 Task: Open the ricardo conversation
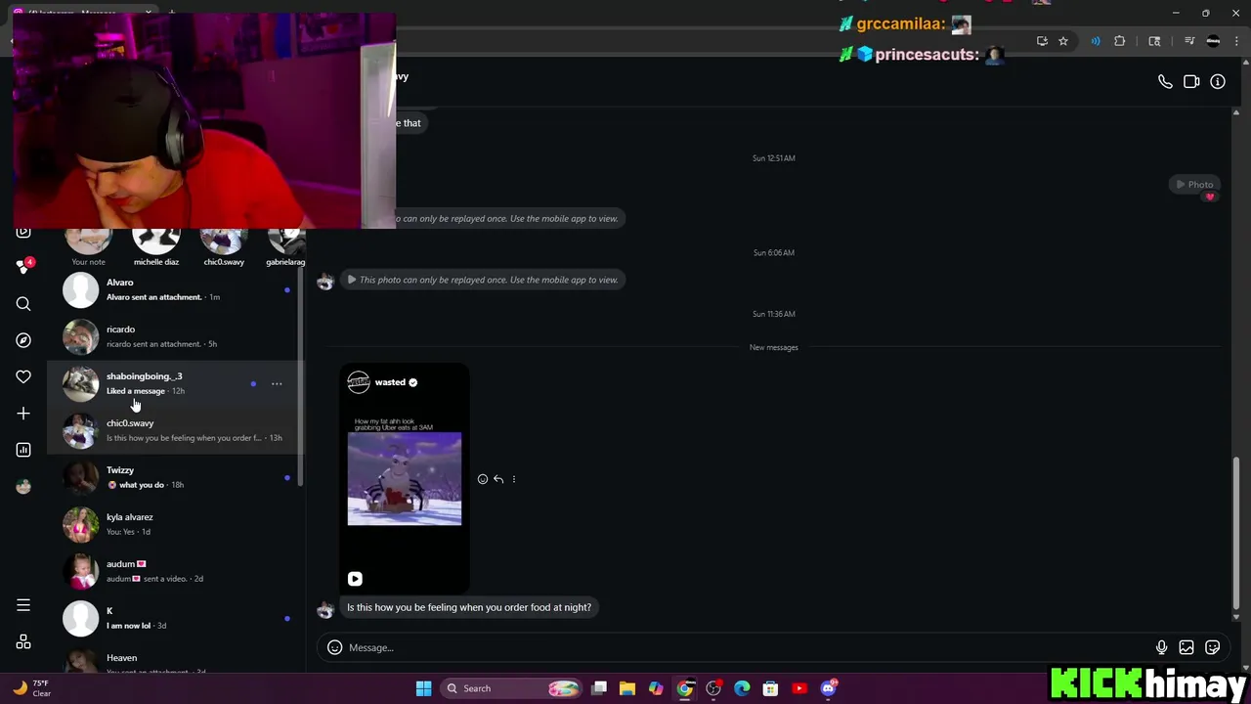pyautogui.click(x=176, y=336)
